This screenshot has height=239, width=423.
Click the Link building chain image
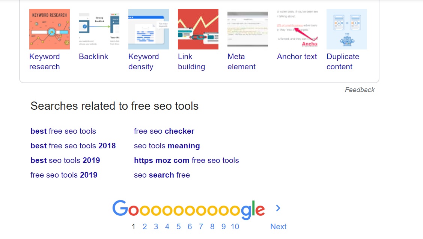[x=198, y=29]
